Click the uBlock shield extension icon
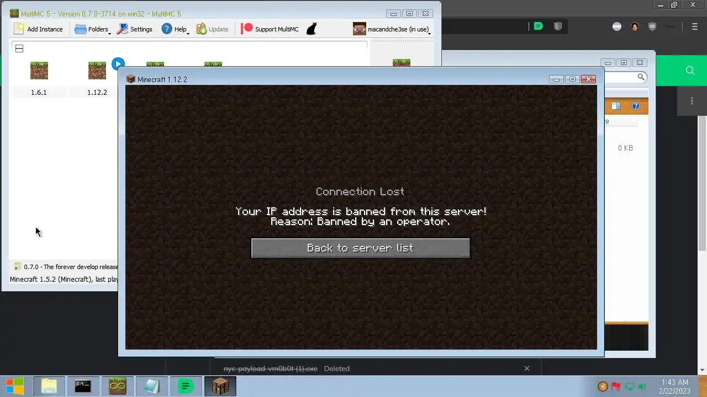 [652, 26]
